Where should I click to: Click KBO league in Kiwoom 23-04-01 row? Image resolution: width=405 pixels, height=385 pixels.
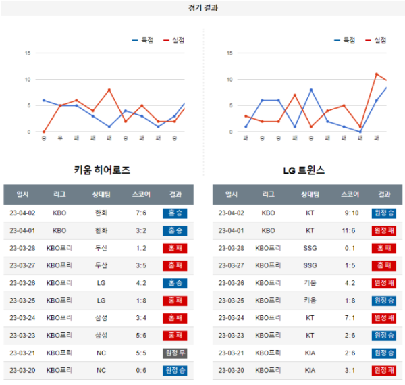coord(59,230)
